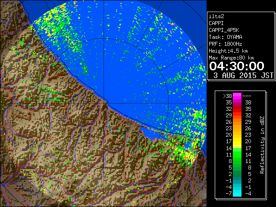
Task: Click the '-7' legend label
Action: point(229,194)
